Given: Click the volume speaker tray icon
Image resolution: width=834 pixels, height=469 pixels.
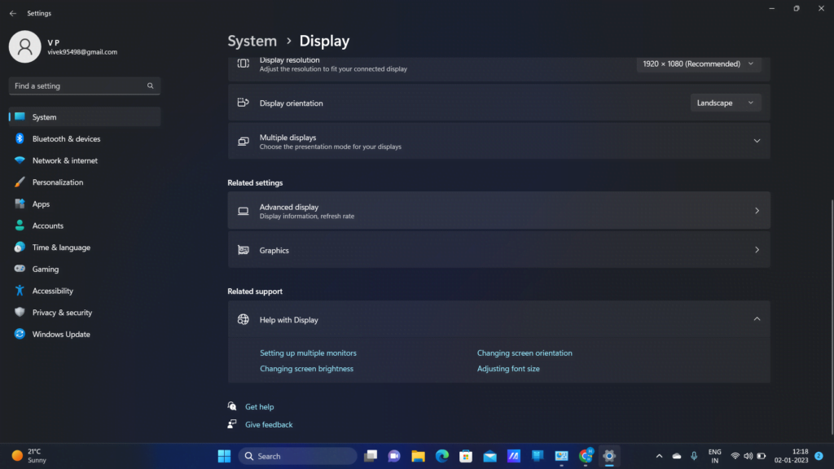Looking at the screenshot, I should (748, 456).
